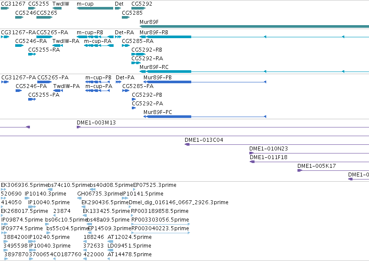Click the TwdlW-RA transcript label

[x=66, y=41]
